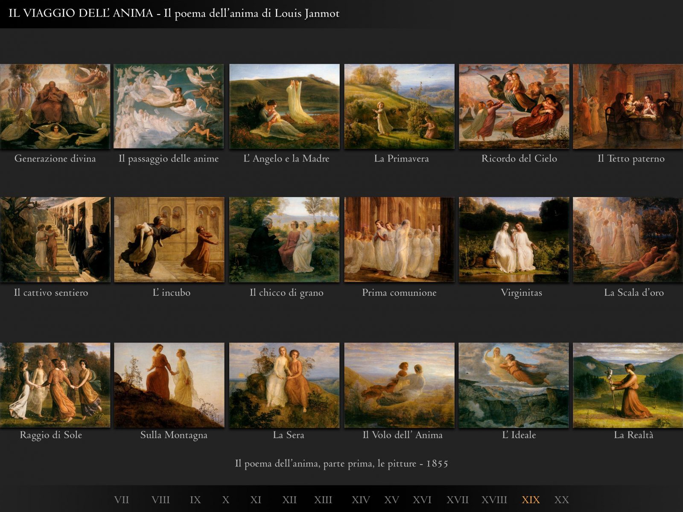Click the 'Generazione divina' caption

pos(55,159)
